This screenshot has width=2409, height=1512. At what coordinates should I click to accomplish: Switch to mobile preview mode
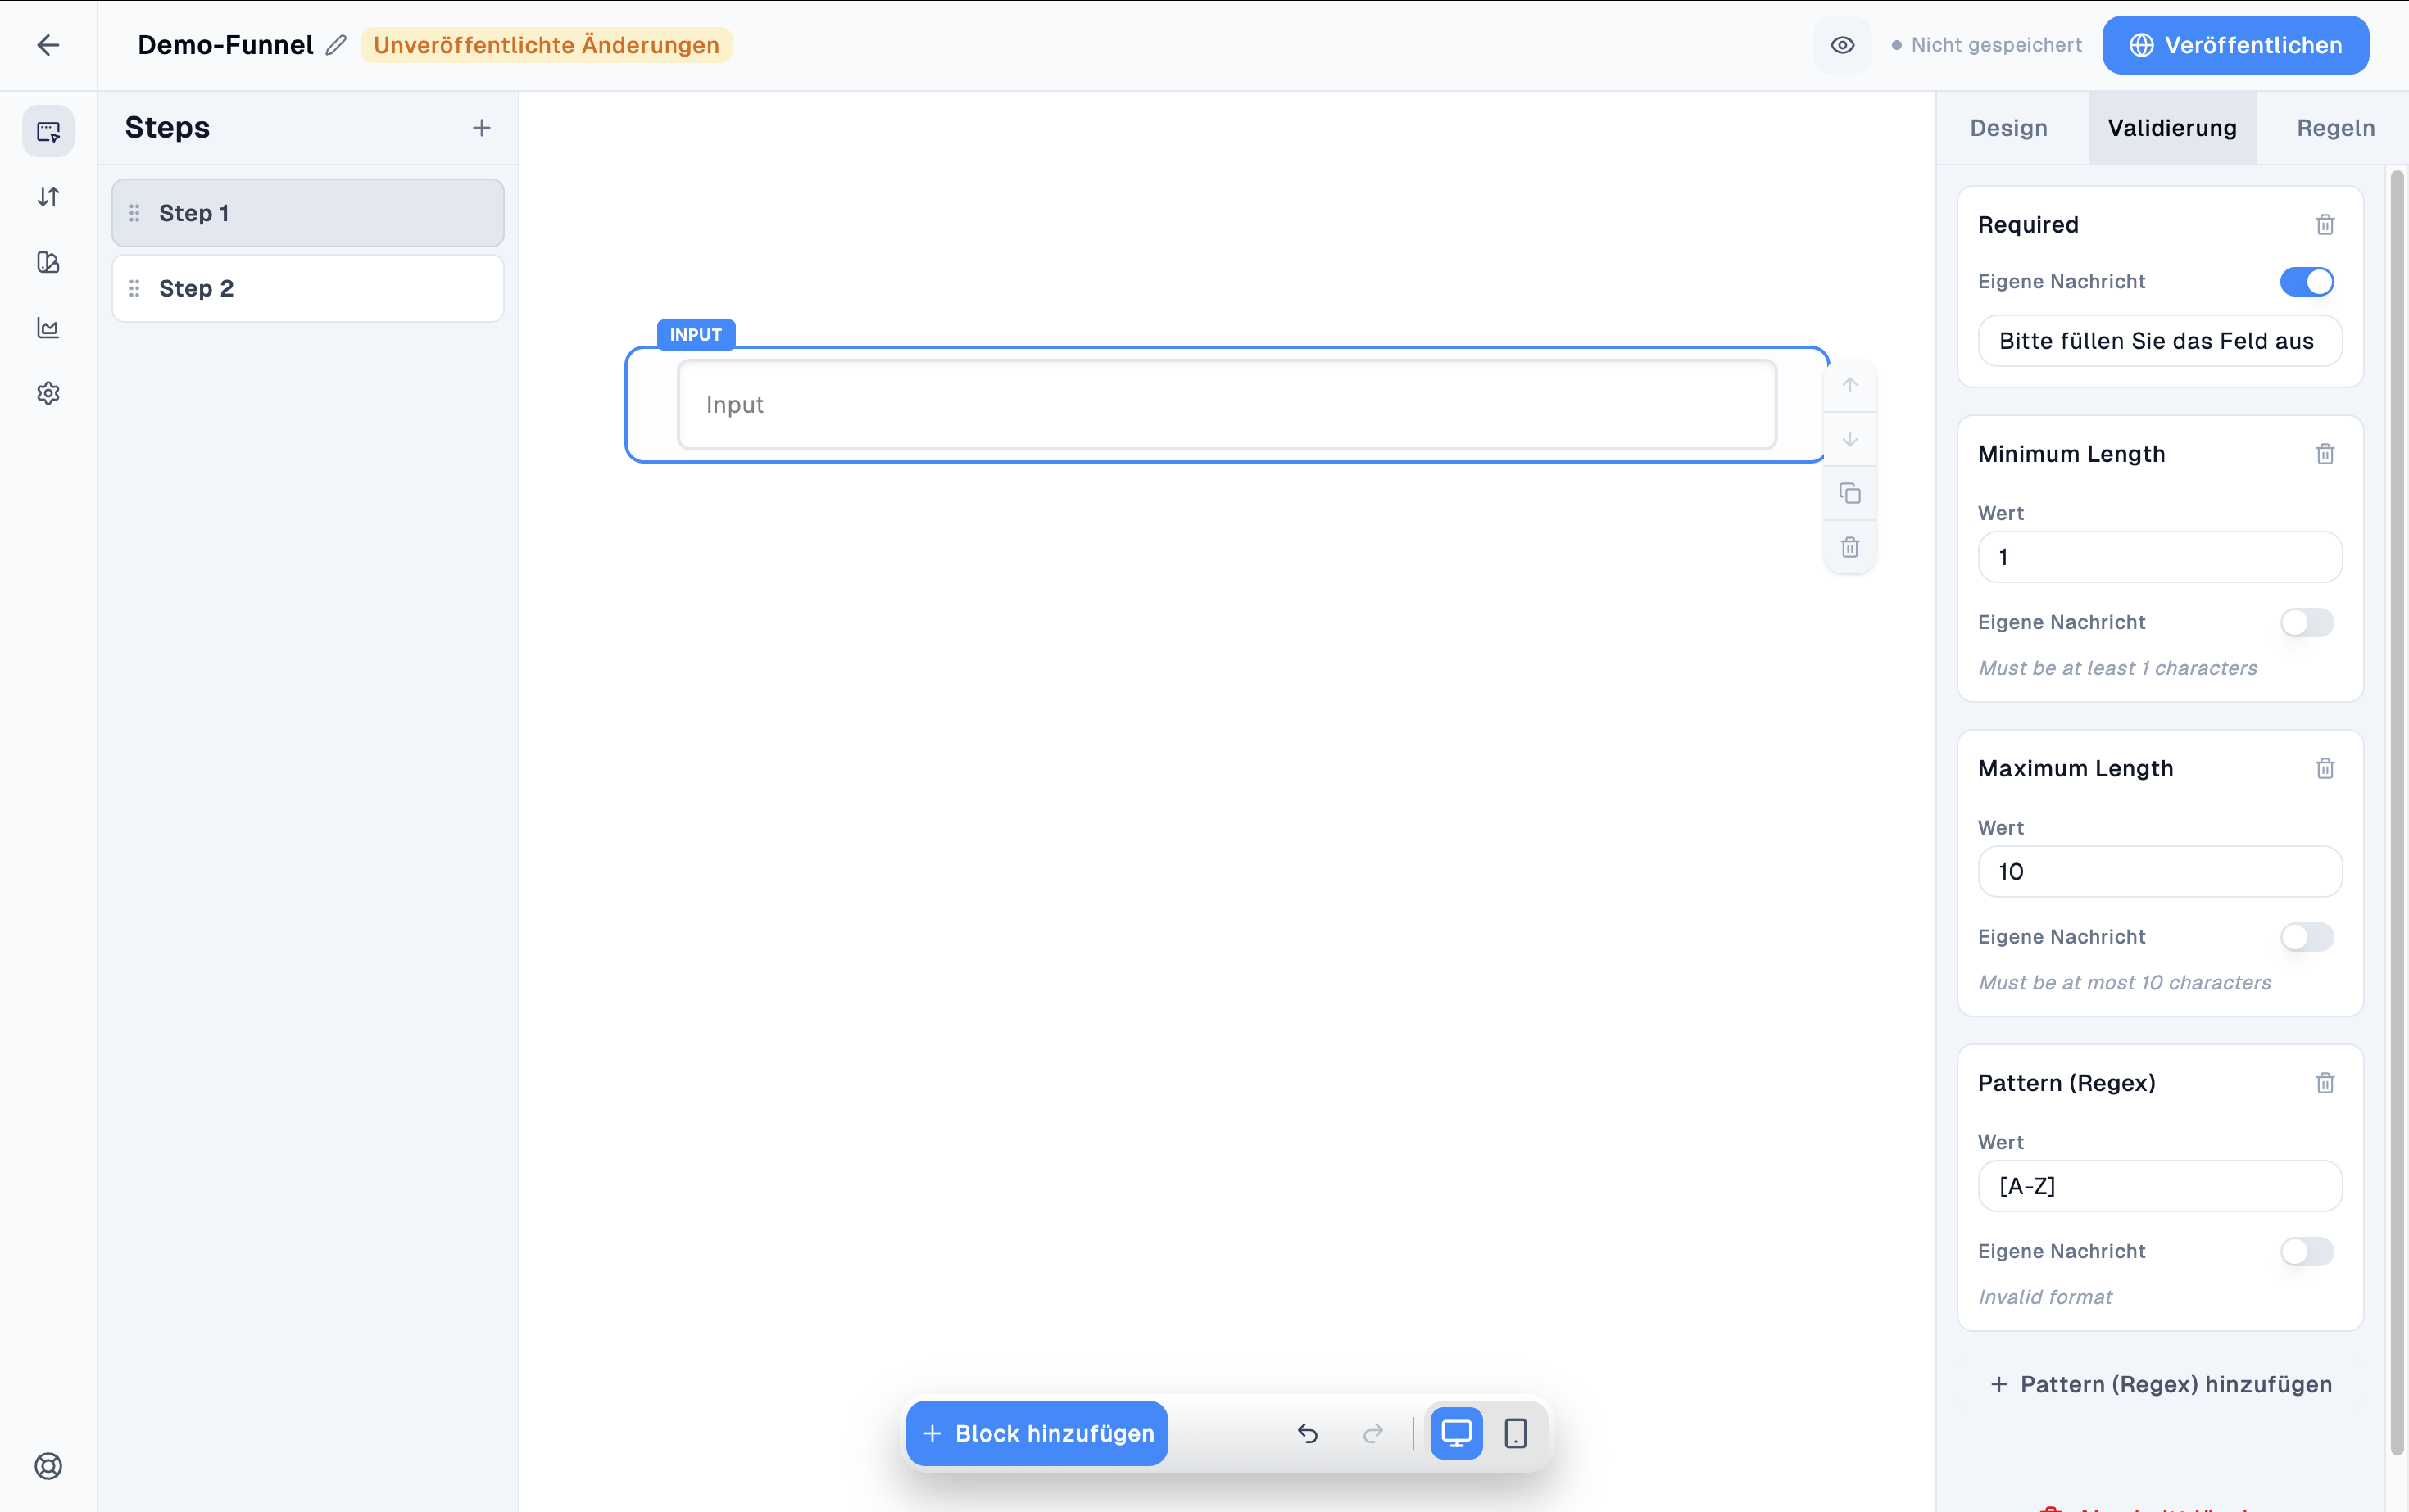pyautogui.click(x=1516, y=1433)
